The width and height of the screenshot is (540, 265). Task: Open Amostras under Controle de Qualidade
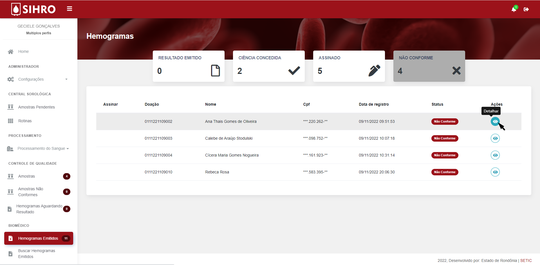[x=39, y=176]
